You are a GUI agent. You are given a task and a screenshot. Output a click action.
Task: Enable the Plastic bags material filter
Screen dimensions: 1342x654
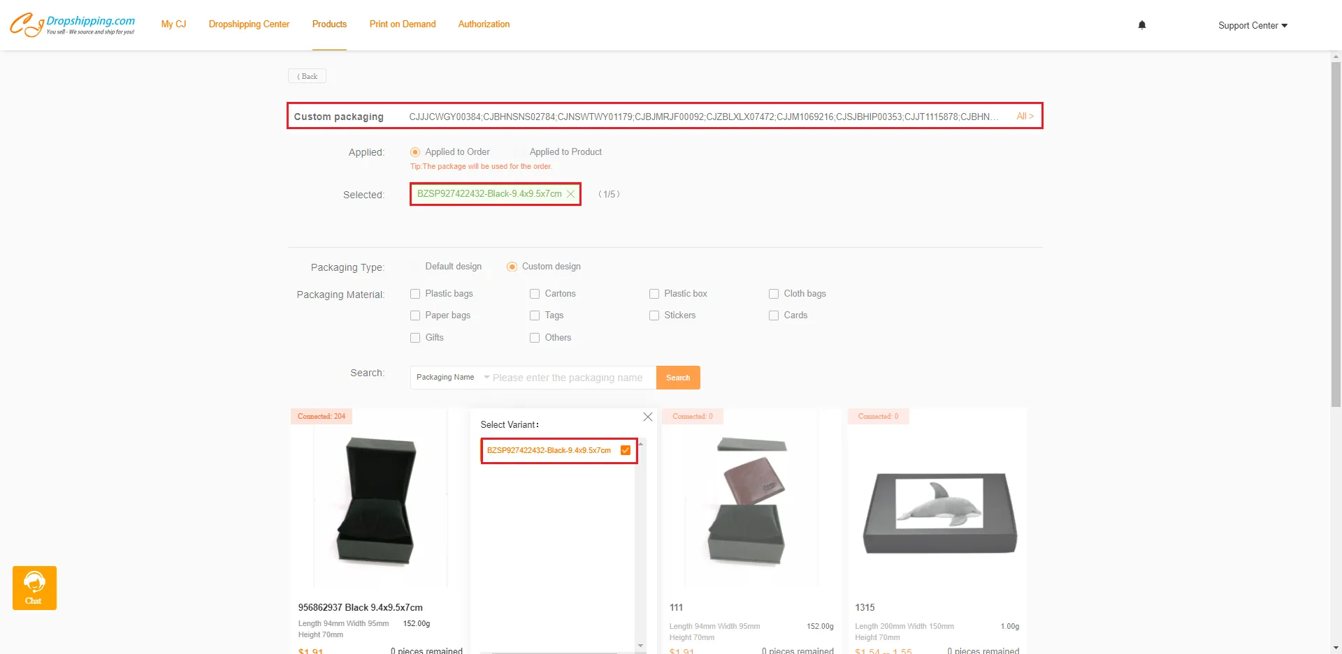tap(415, 294)
